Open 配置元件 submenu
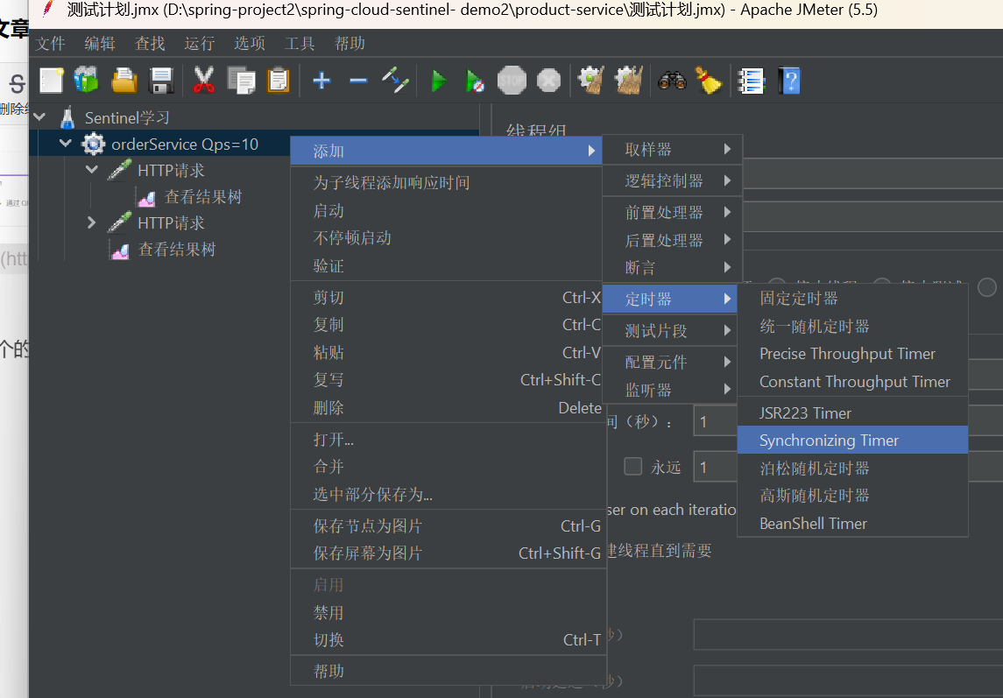The width and height of the screenshot is (1003, 698). tap(672, 362)
